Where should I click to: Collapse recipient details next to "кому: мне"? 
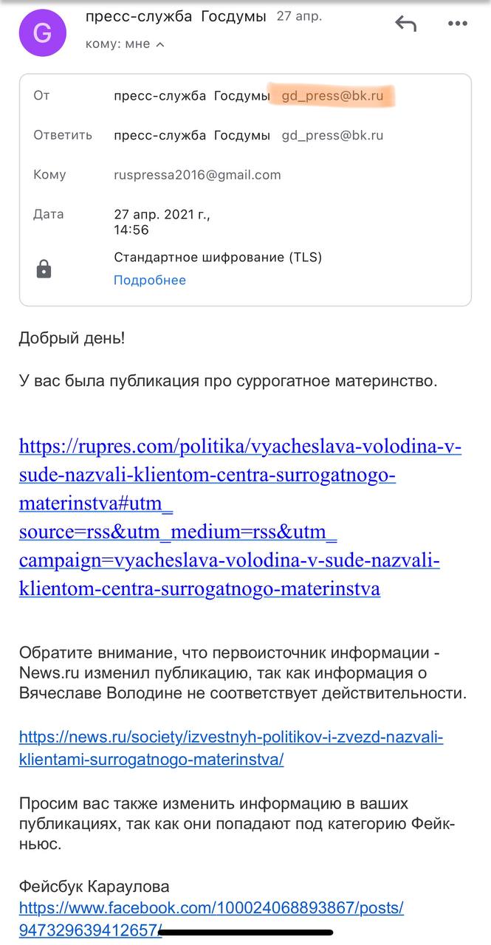pos(160,44)
